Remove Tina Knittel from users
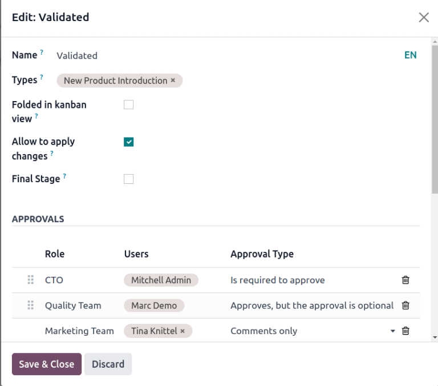 pos(182,331)
